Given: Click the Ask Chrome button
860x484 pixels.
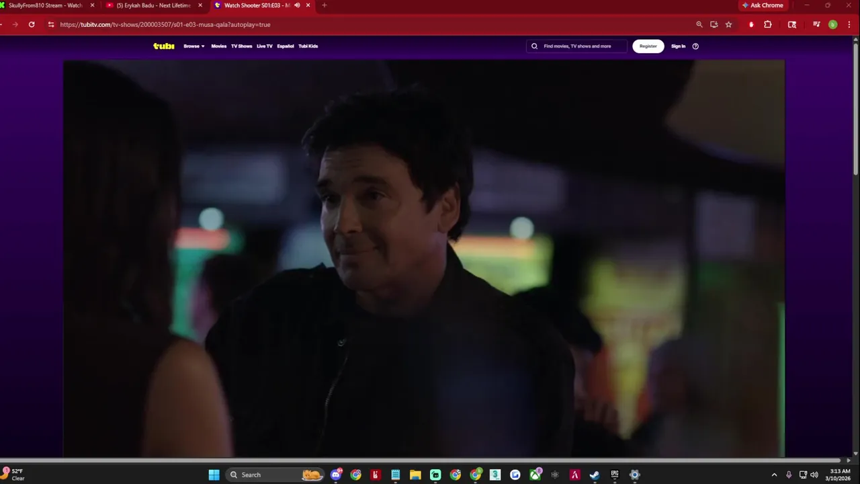Looking at the screenshot, I should pos(763,5).
